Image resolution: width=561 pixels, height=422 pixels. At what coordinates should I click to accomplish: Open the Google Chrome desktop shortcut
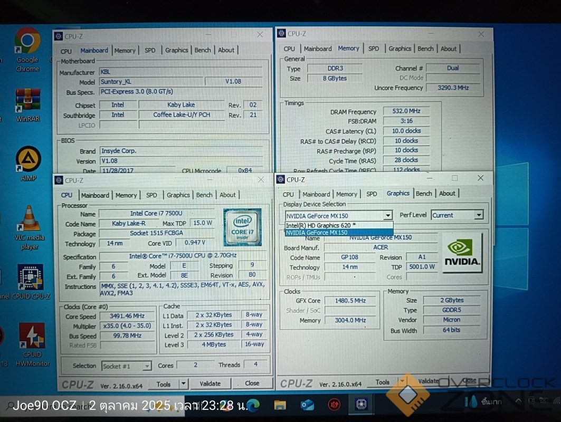click(x=27, y=50)
